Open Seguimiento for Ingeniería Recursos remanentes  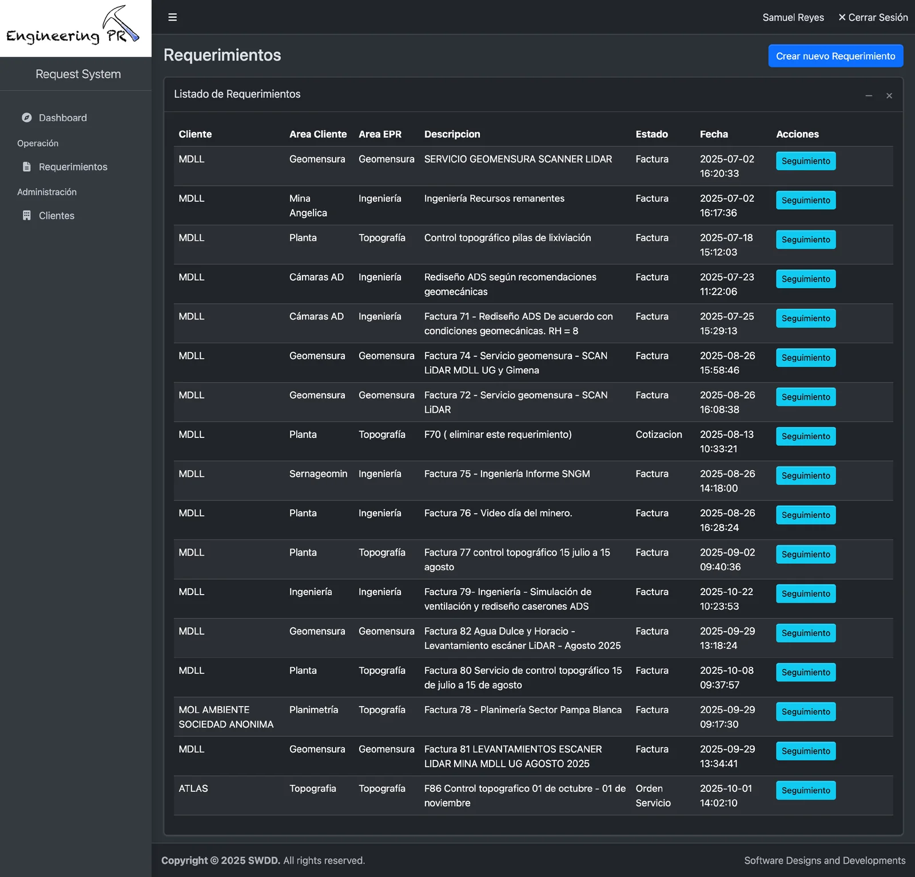tap(806, 200)
